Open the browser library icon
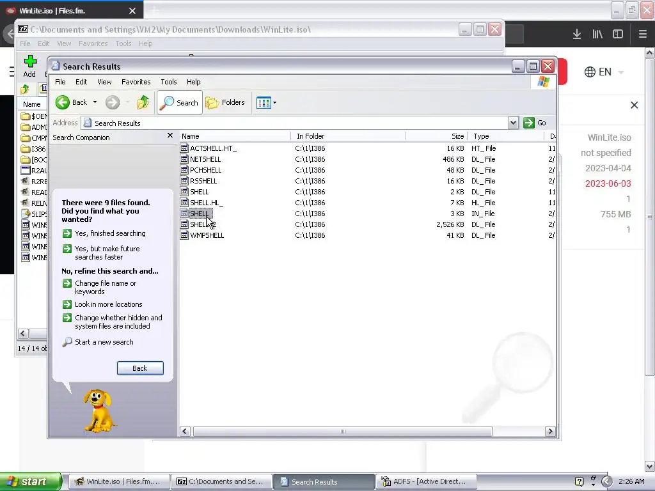Image resolution: width=655 pixels, height=491 pixels. (597, 35)
